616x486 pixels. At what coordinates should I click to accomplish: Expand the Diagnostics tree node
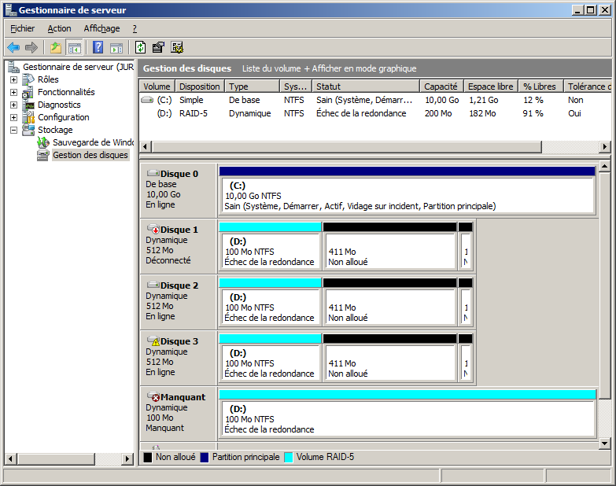pyautogui.click(x=13, y=105)
